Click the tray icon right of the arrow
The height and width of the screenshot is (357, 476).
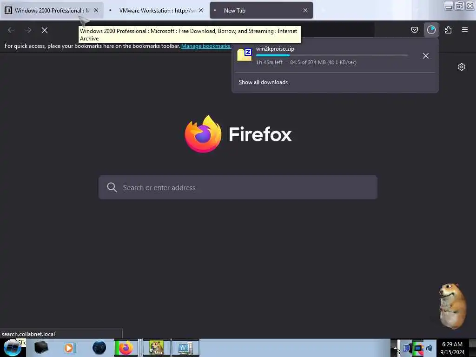406,348
